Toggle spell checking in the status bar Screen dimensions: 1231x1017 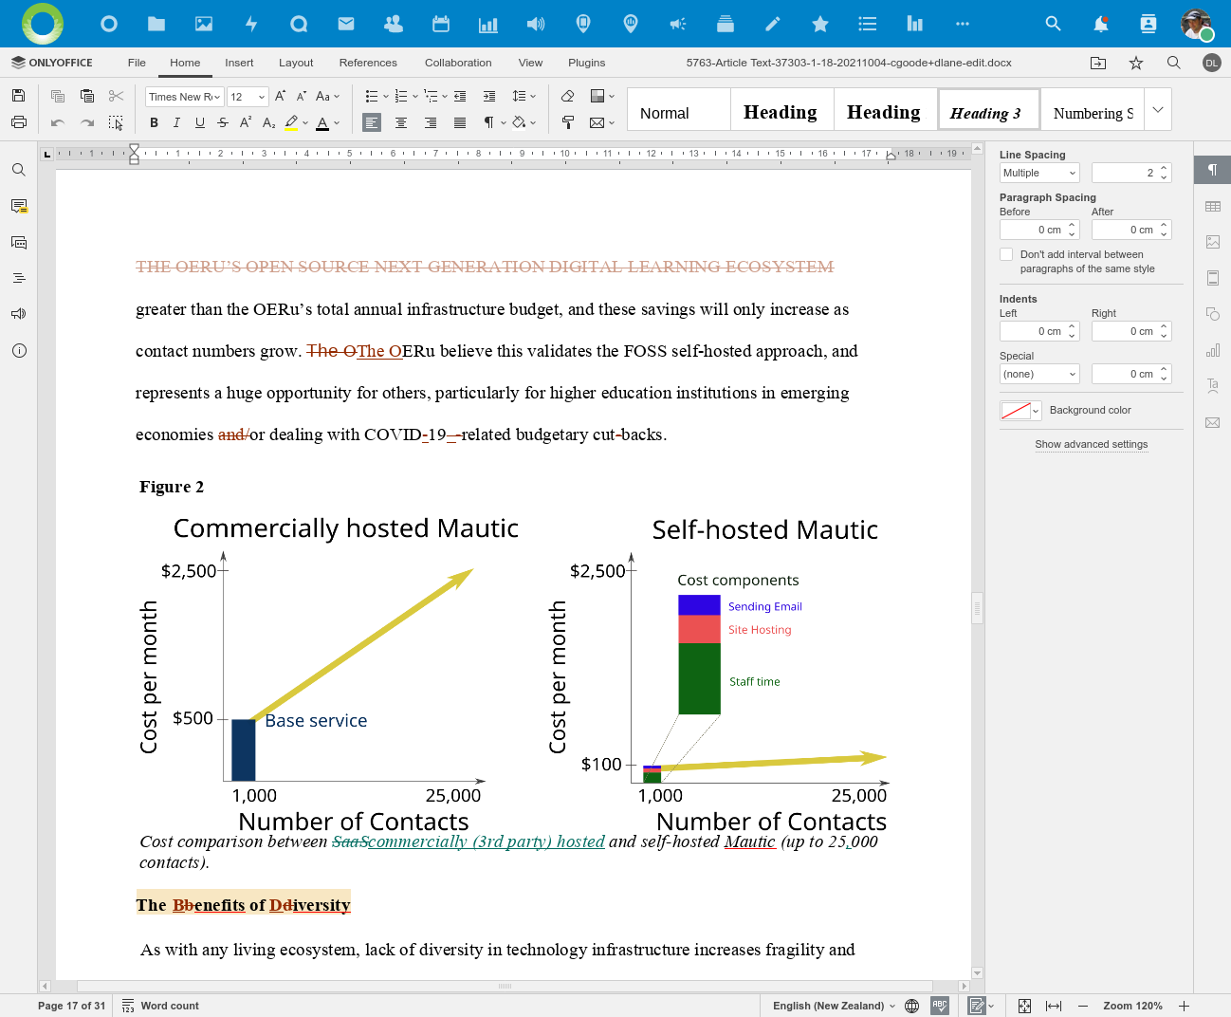(940, 1006)
